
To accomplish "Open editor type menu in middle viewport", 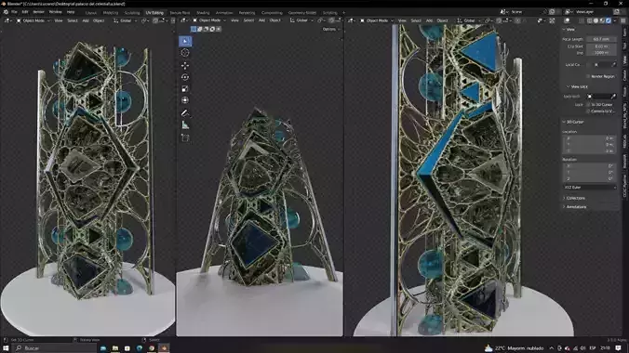I will (183, 20).
